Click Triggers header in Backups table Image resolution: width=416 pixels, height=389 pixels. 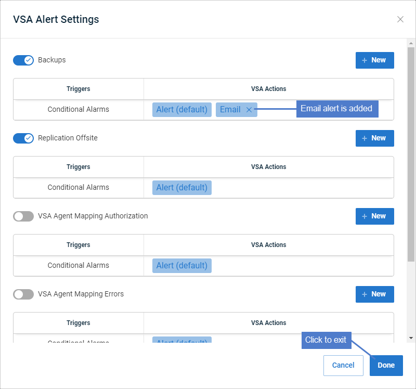tap(79, 89)
